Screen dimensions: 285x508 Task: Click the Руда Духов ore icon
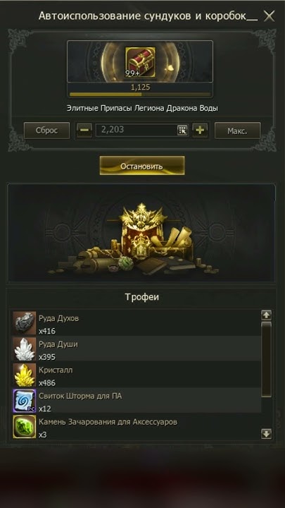point(24,323)
